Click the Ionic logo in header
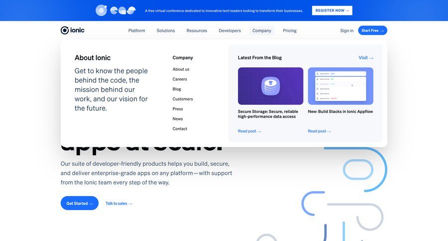The height and width of the screenshot is (241, 448). (x=72, y=30)
